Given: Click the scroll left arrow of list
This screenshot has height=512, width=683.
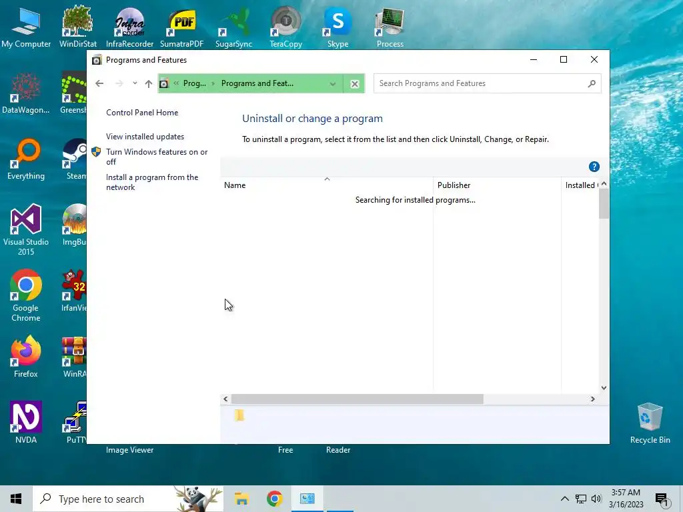Looking at the screenshot, I should [x=225, y=399].
